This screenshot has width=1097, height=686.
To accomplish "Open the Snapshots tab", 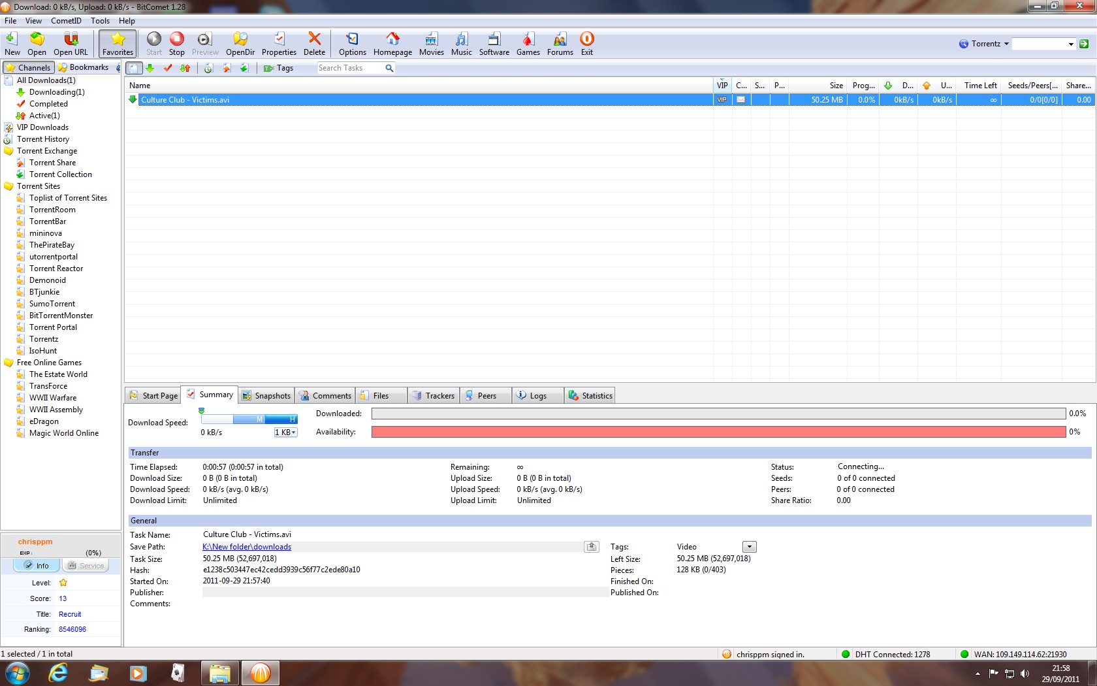I will click(x=265, y=396).
